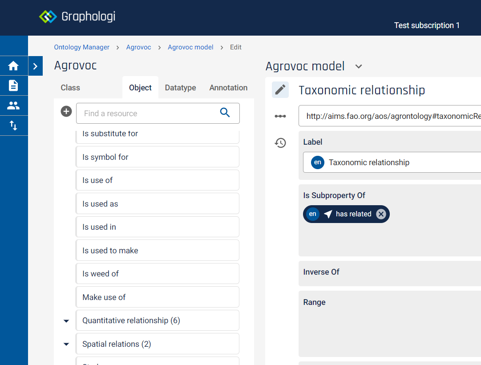
Task: Open the history clock icon
Action: 280,143
